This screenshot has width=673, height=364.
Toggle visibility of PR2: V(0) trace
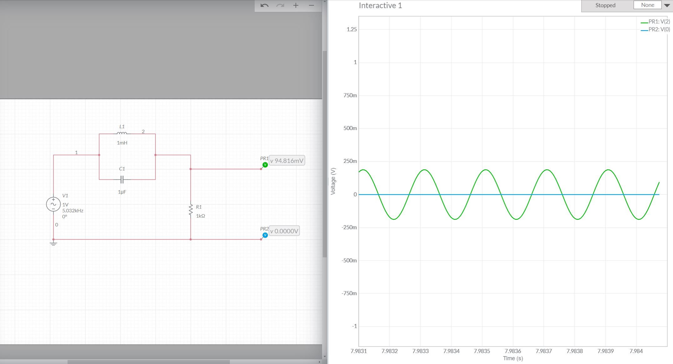[x=656, y=30]
